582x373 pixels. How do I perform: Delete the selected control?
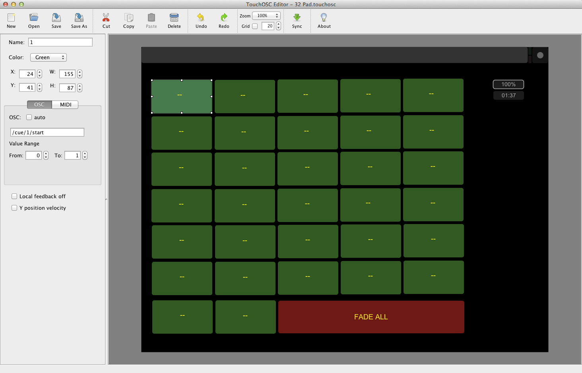click(174, 18)
